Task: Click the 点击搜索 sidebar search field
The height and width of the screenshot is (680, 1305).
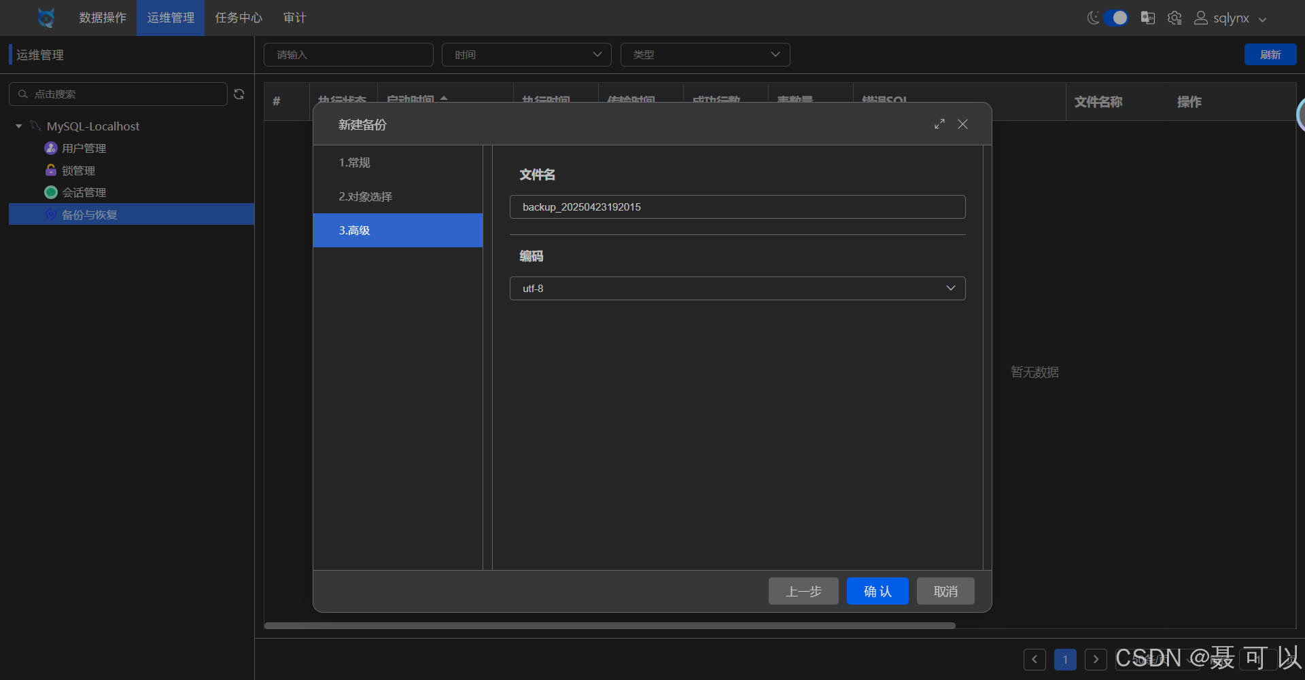Action: pos(118,94)
